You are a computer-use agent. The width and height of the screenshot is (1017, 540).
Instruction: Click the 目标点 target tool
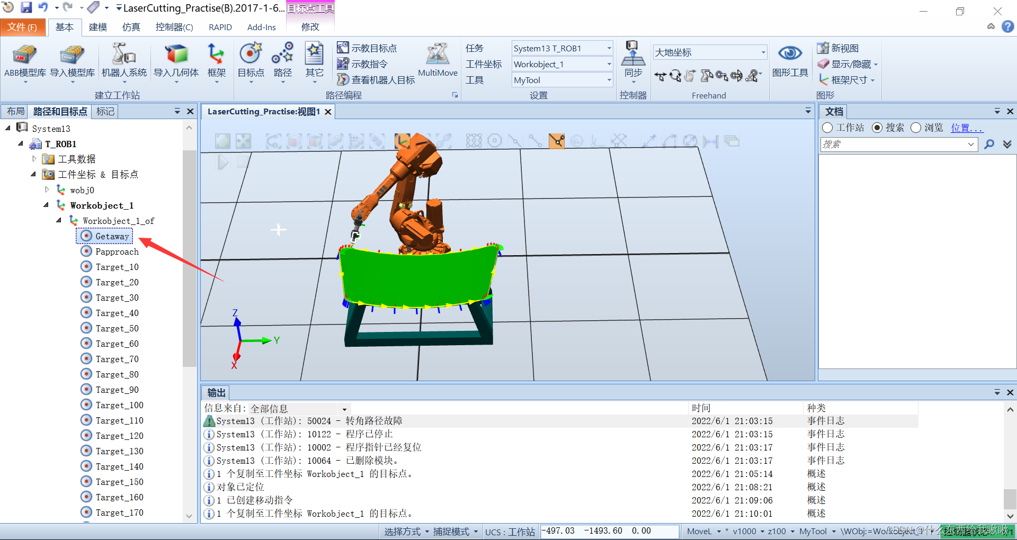tap(251, 62)
